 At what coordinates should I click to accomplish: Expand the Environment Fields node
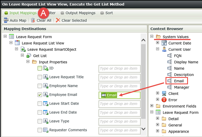[x=152, y=106]
